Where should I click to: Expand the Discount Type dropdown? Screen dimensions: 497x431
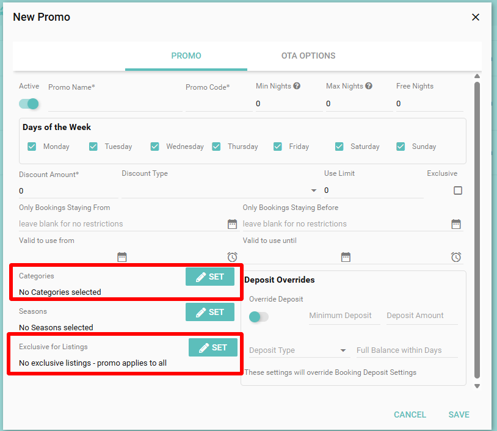314,190
